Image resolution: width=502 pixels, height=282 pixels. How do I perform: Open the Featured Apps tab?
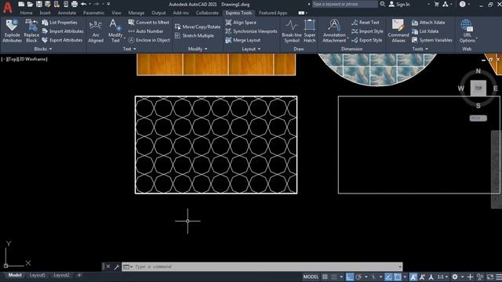(273, 13)
